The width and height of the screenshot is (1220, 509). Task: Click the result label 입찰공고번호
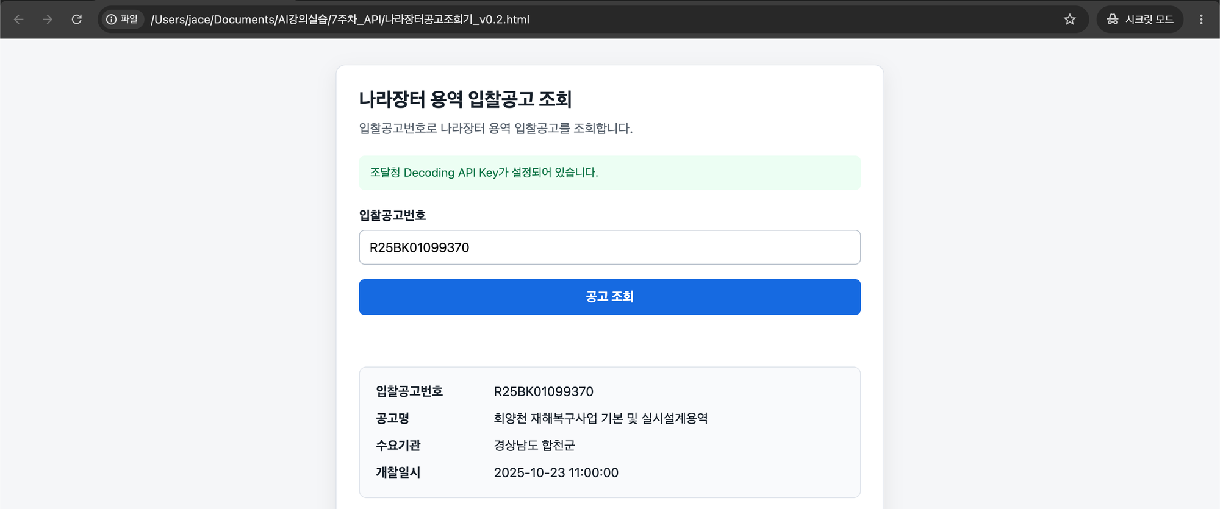[x=409, y=391]
